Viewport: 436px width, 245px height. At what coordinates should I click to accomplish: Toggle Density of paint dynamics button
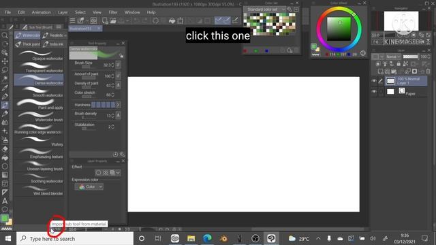118,85
